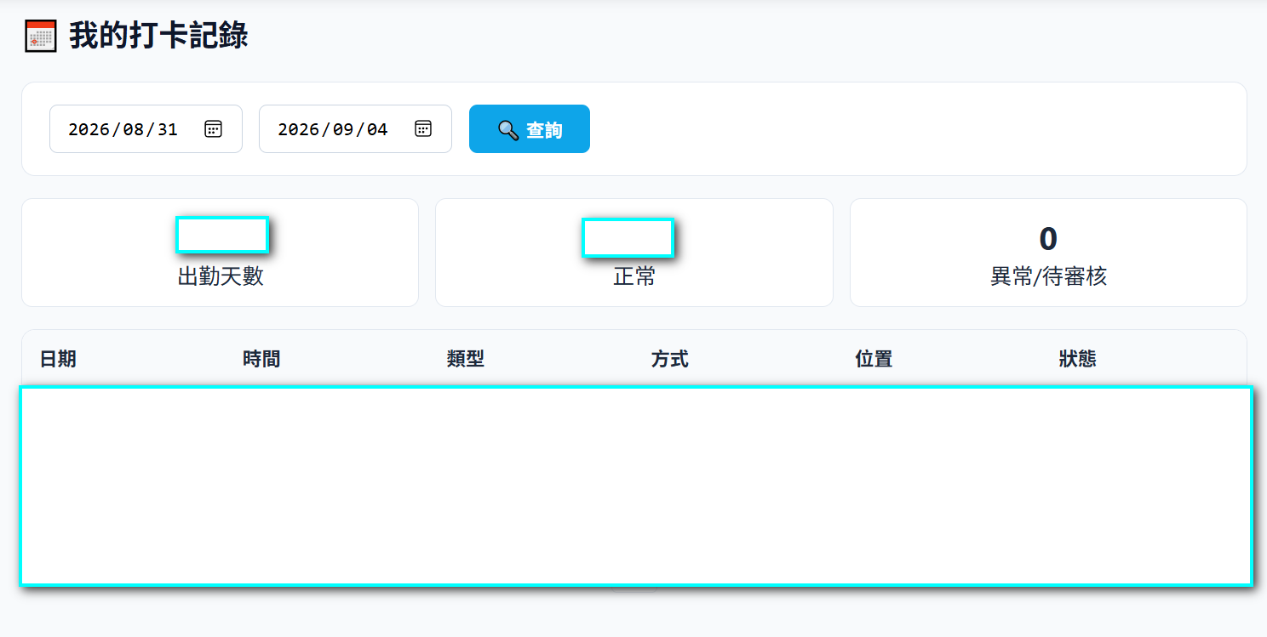Click the 時間 column header
This screenshot has height=637, width=1267.
point(261,359)
